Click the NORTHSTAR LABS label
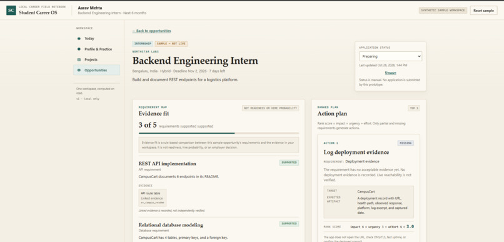 click(x=146, y=51)
